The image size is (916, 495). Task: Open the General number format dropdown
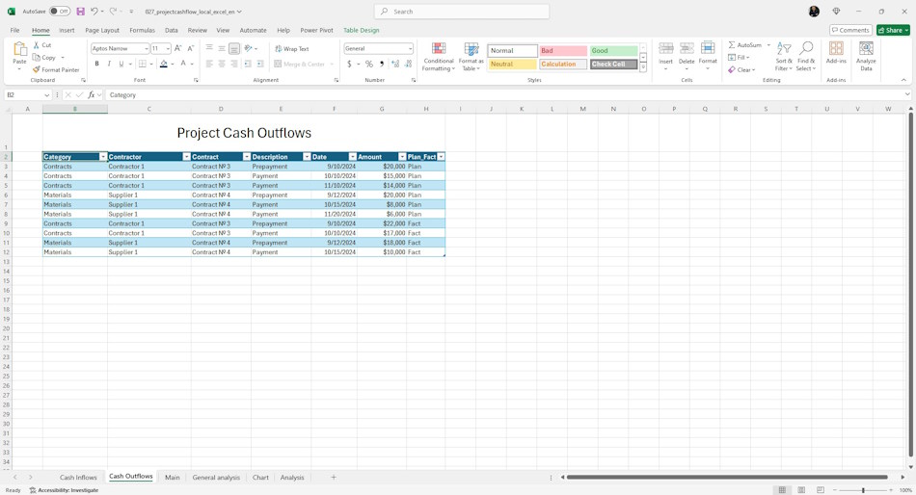[410, 48]
